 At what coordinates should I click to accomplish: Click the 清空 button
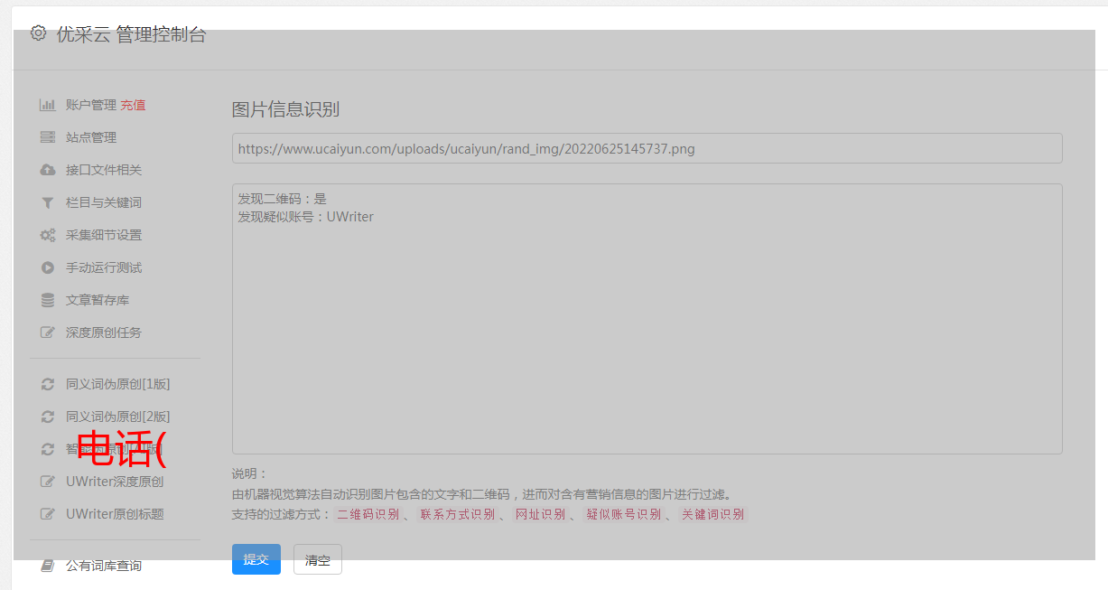point(318,559)
